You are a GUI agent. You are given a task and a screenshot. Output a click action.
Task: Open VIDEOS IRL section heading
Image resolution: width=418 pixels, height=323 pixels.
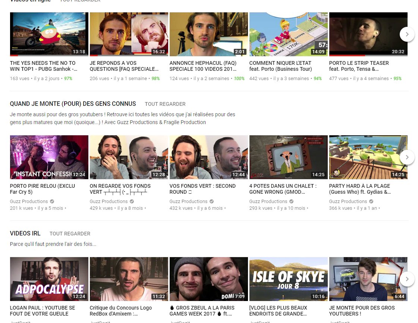pos(25,234)
